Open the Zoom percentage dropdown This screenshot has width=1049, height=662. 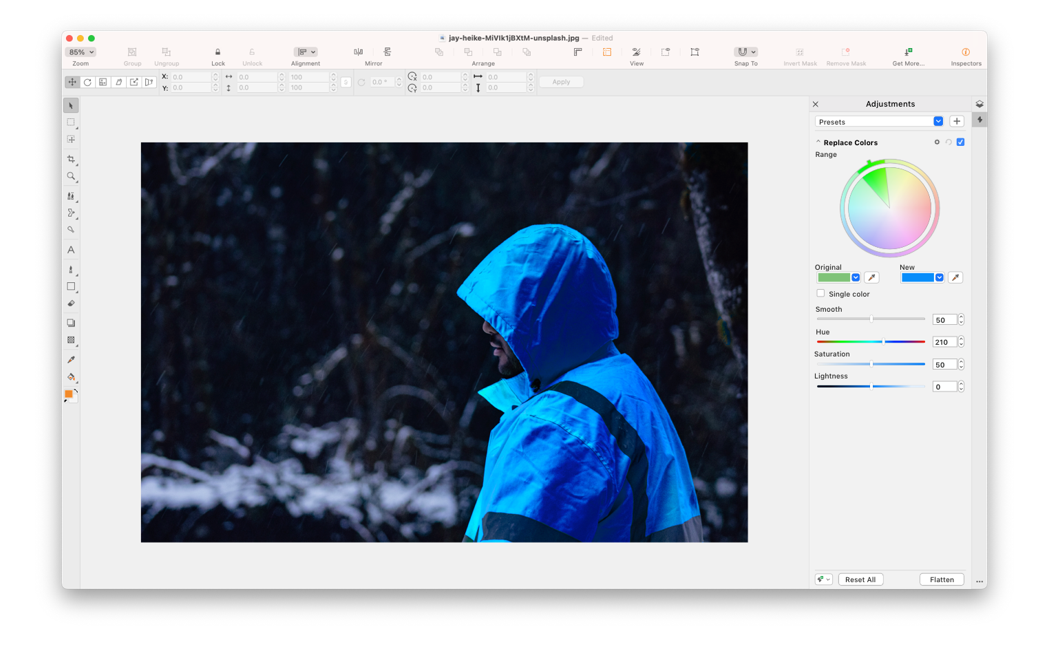[80, 52]
